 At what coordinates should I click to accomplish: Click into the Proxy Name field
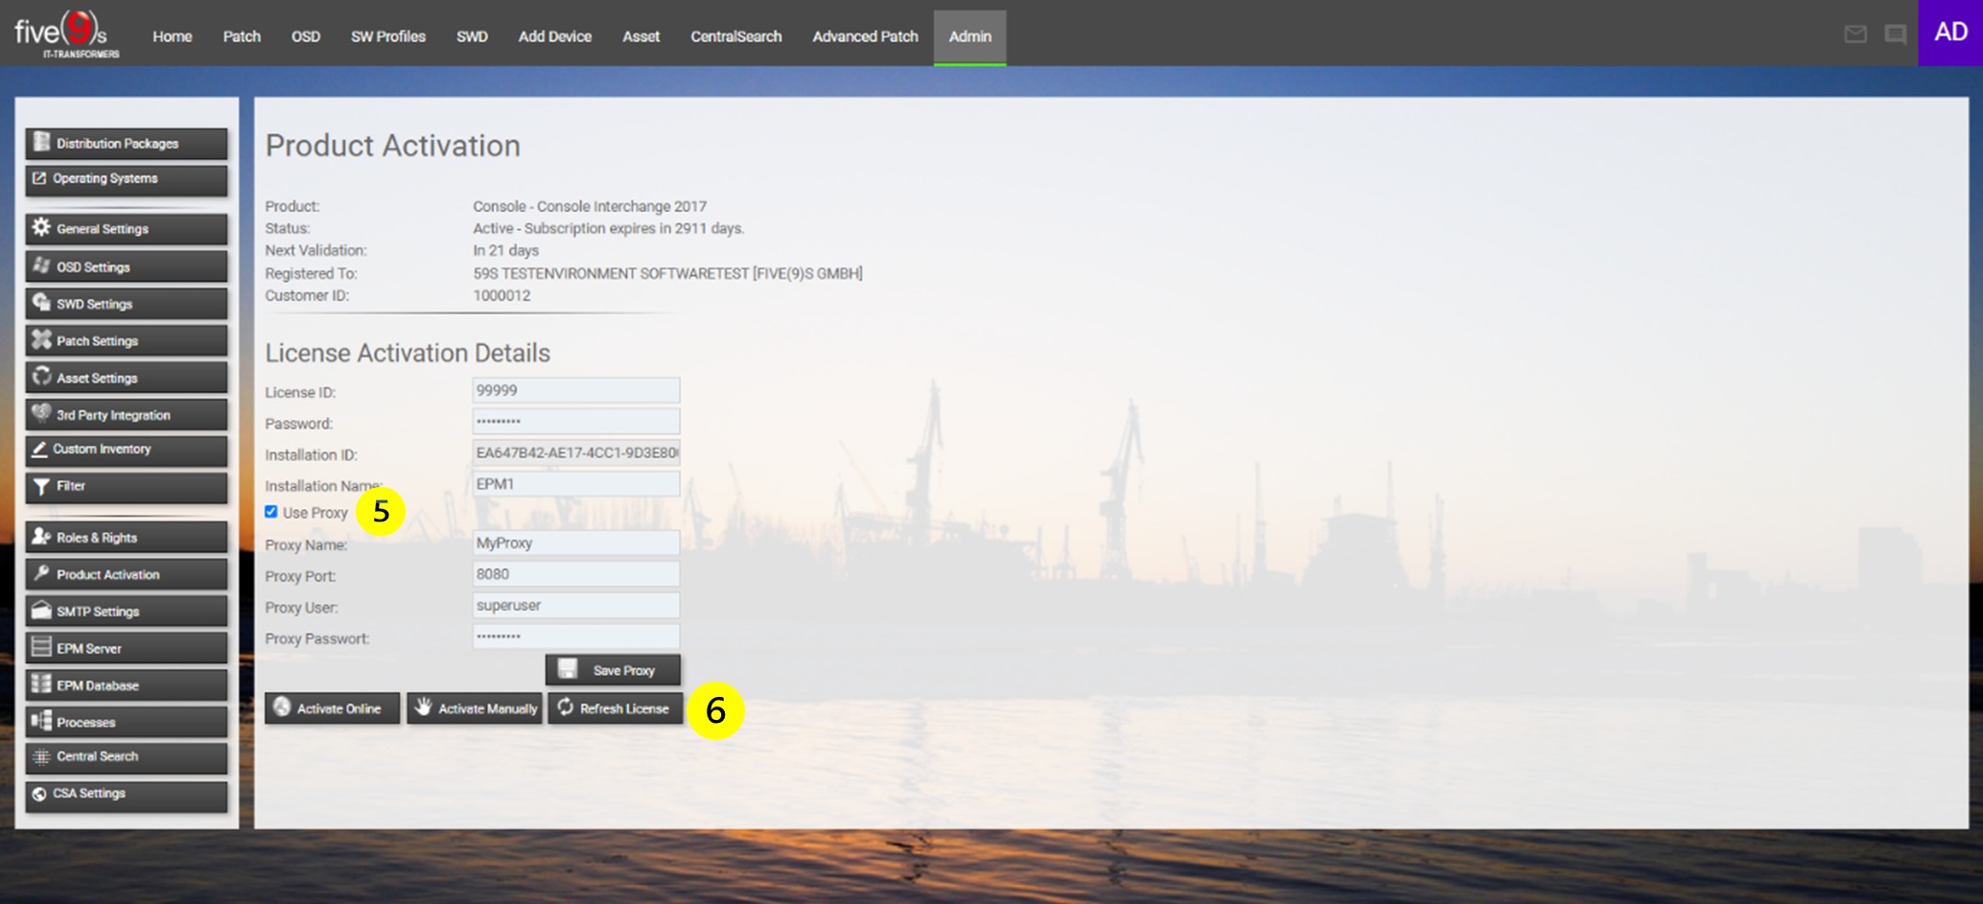[575, 543]
